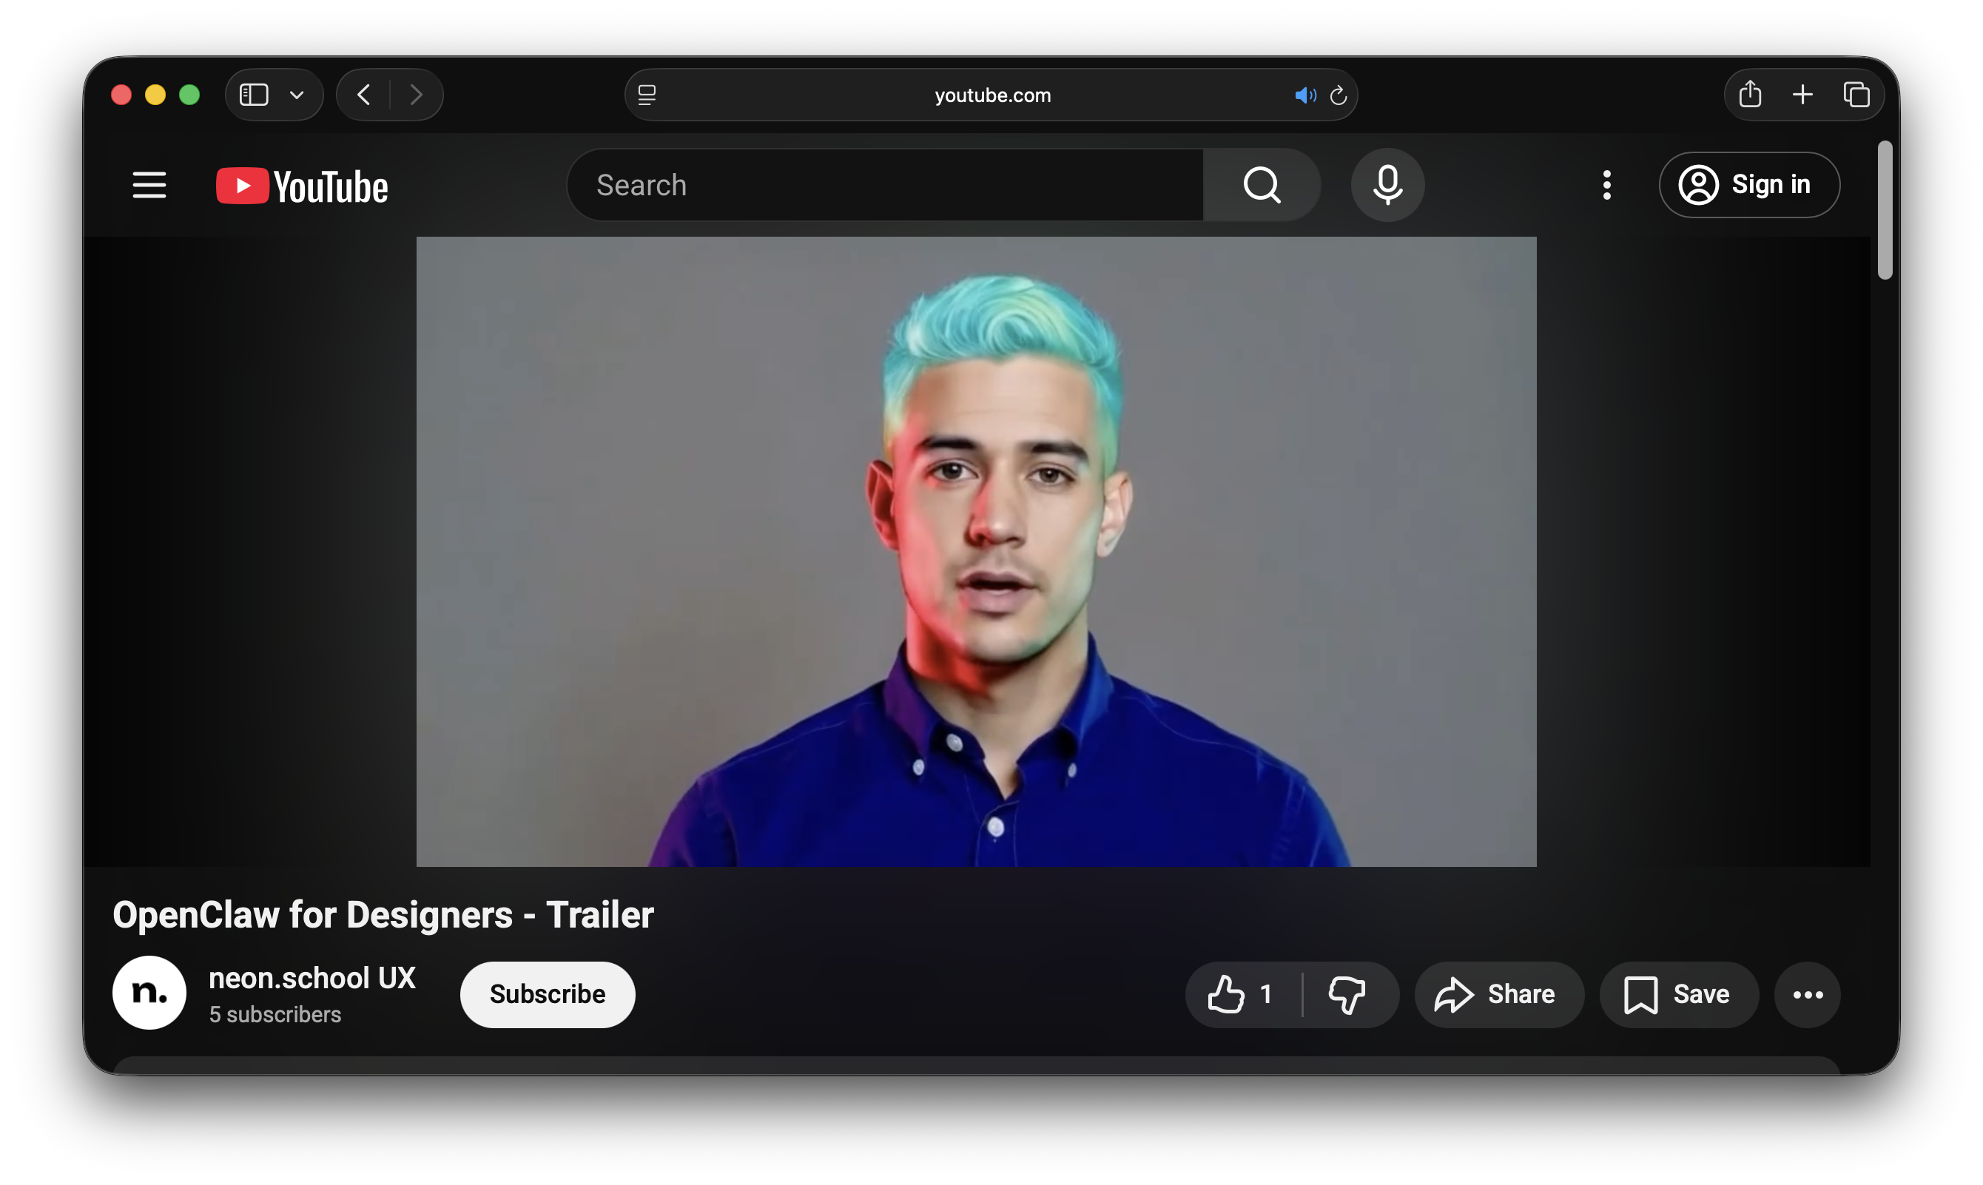Mute the tab audio in address bar
The image size is (1983, 1185).
[x=1304, y=96]
